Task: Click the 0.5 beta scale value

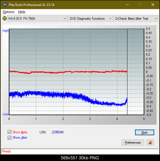Action: pos(148,29)
